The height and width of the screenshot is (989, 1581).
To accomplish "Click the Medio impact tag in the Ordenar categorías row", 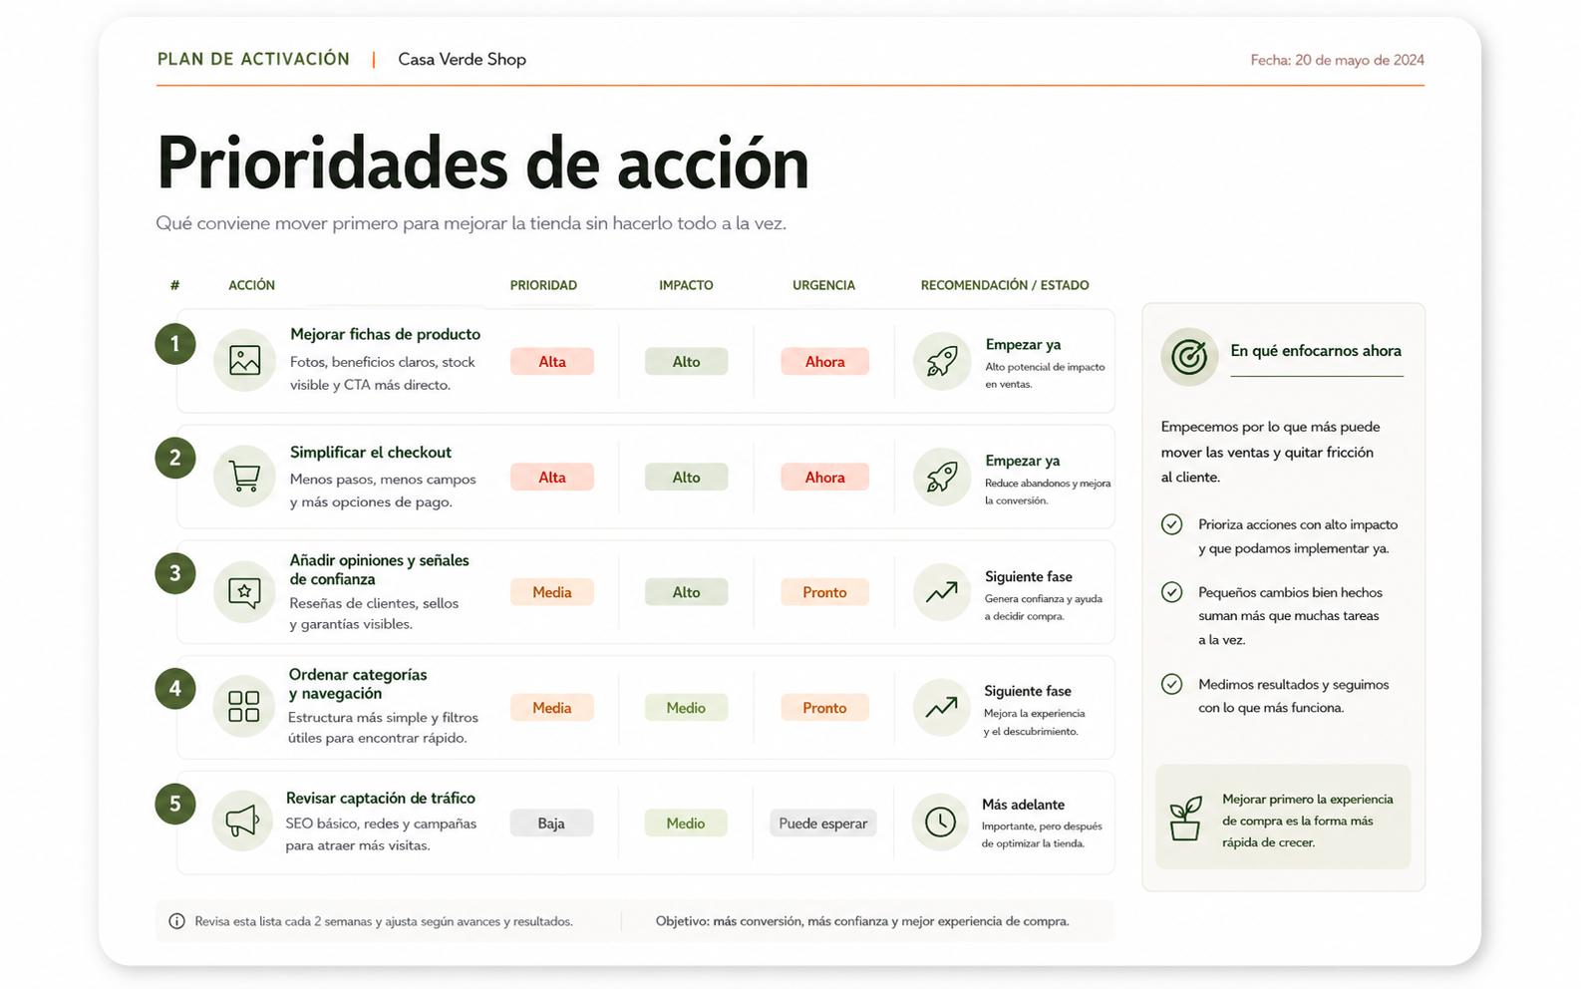I will point(686,707).
